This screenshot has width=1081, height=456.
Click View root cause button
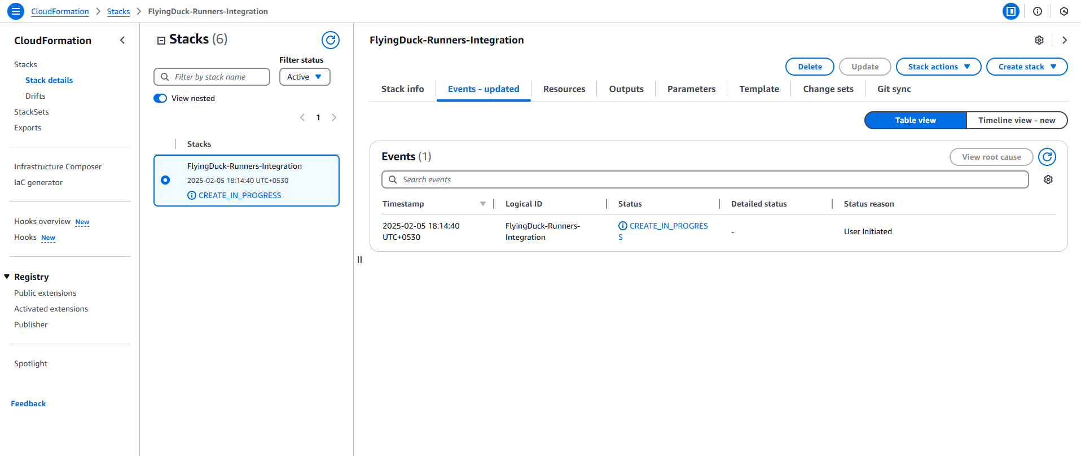point(991,157)
